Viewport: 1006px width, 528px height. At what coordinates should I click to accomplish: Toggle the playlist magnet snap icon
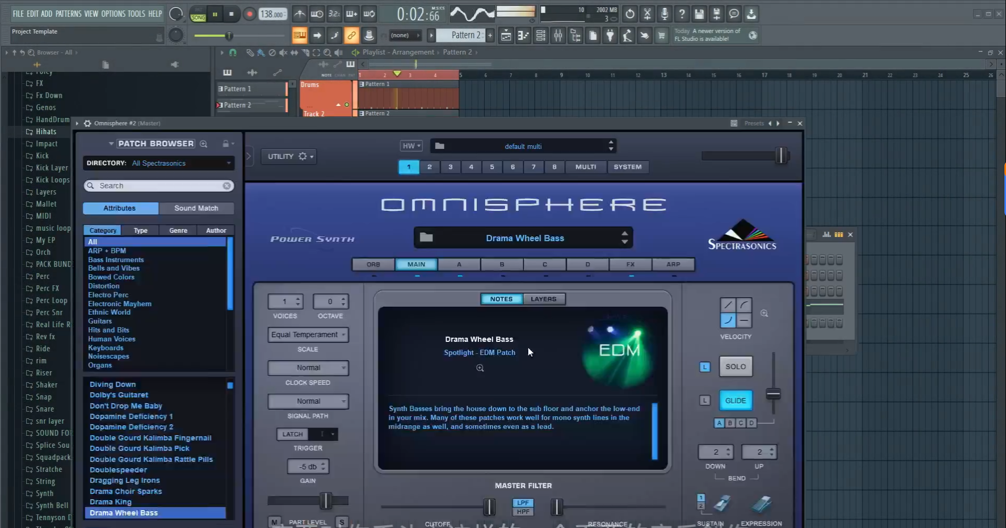[233, 52]
